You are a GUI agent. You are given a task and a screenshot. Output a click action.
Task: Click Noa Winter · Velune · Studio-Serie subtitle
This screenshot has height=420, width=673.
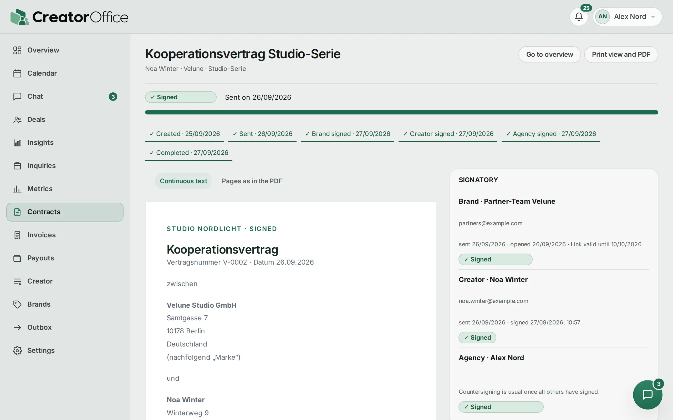(x=196, y=69)
